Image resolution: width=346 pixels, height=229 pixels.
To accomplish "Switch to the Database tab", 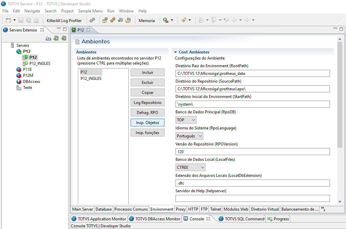I will coord(104,209).
